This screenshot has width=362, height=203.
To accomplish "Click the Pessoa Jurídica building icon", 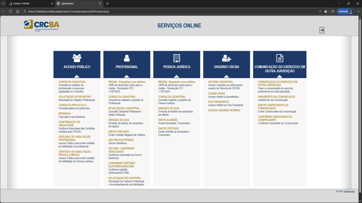I will pos(177,58).
